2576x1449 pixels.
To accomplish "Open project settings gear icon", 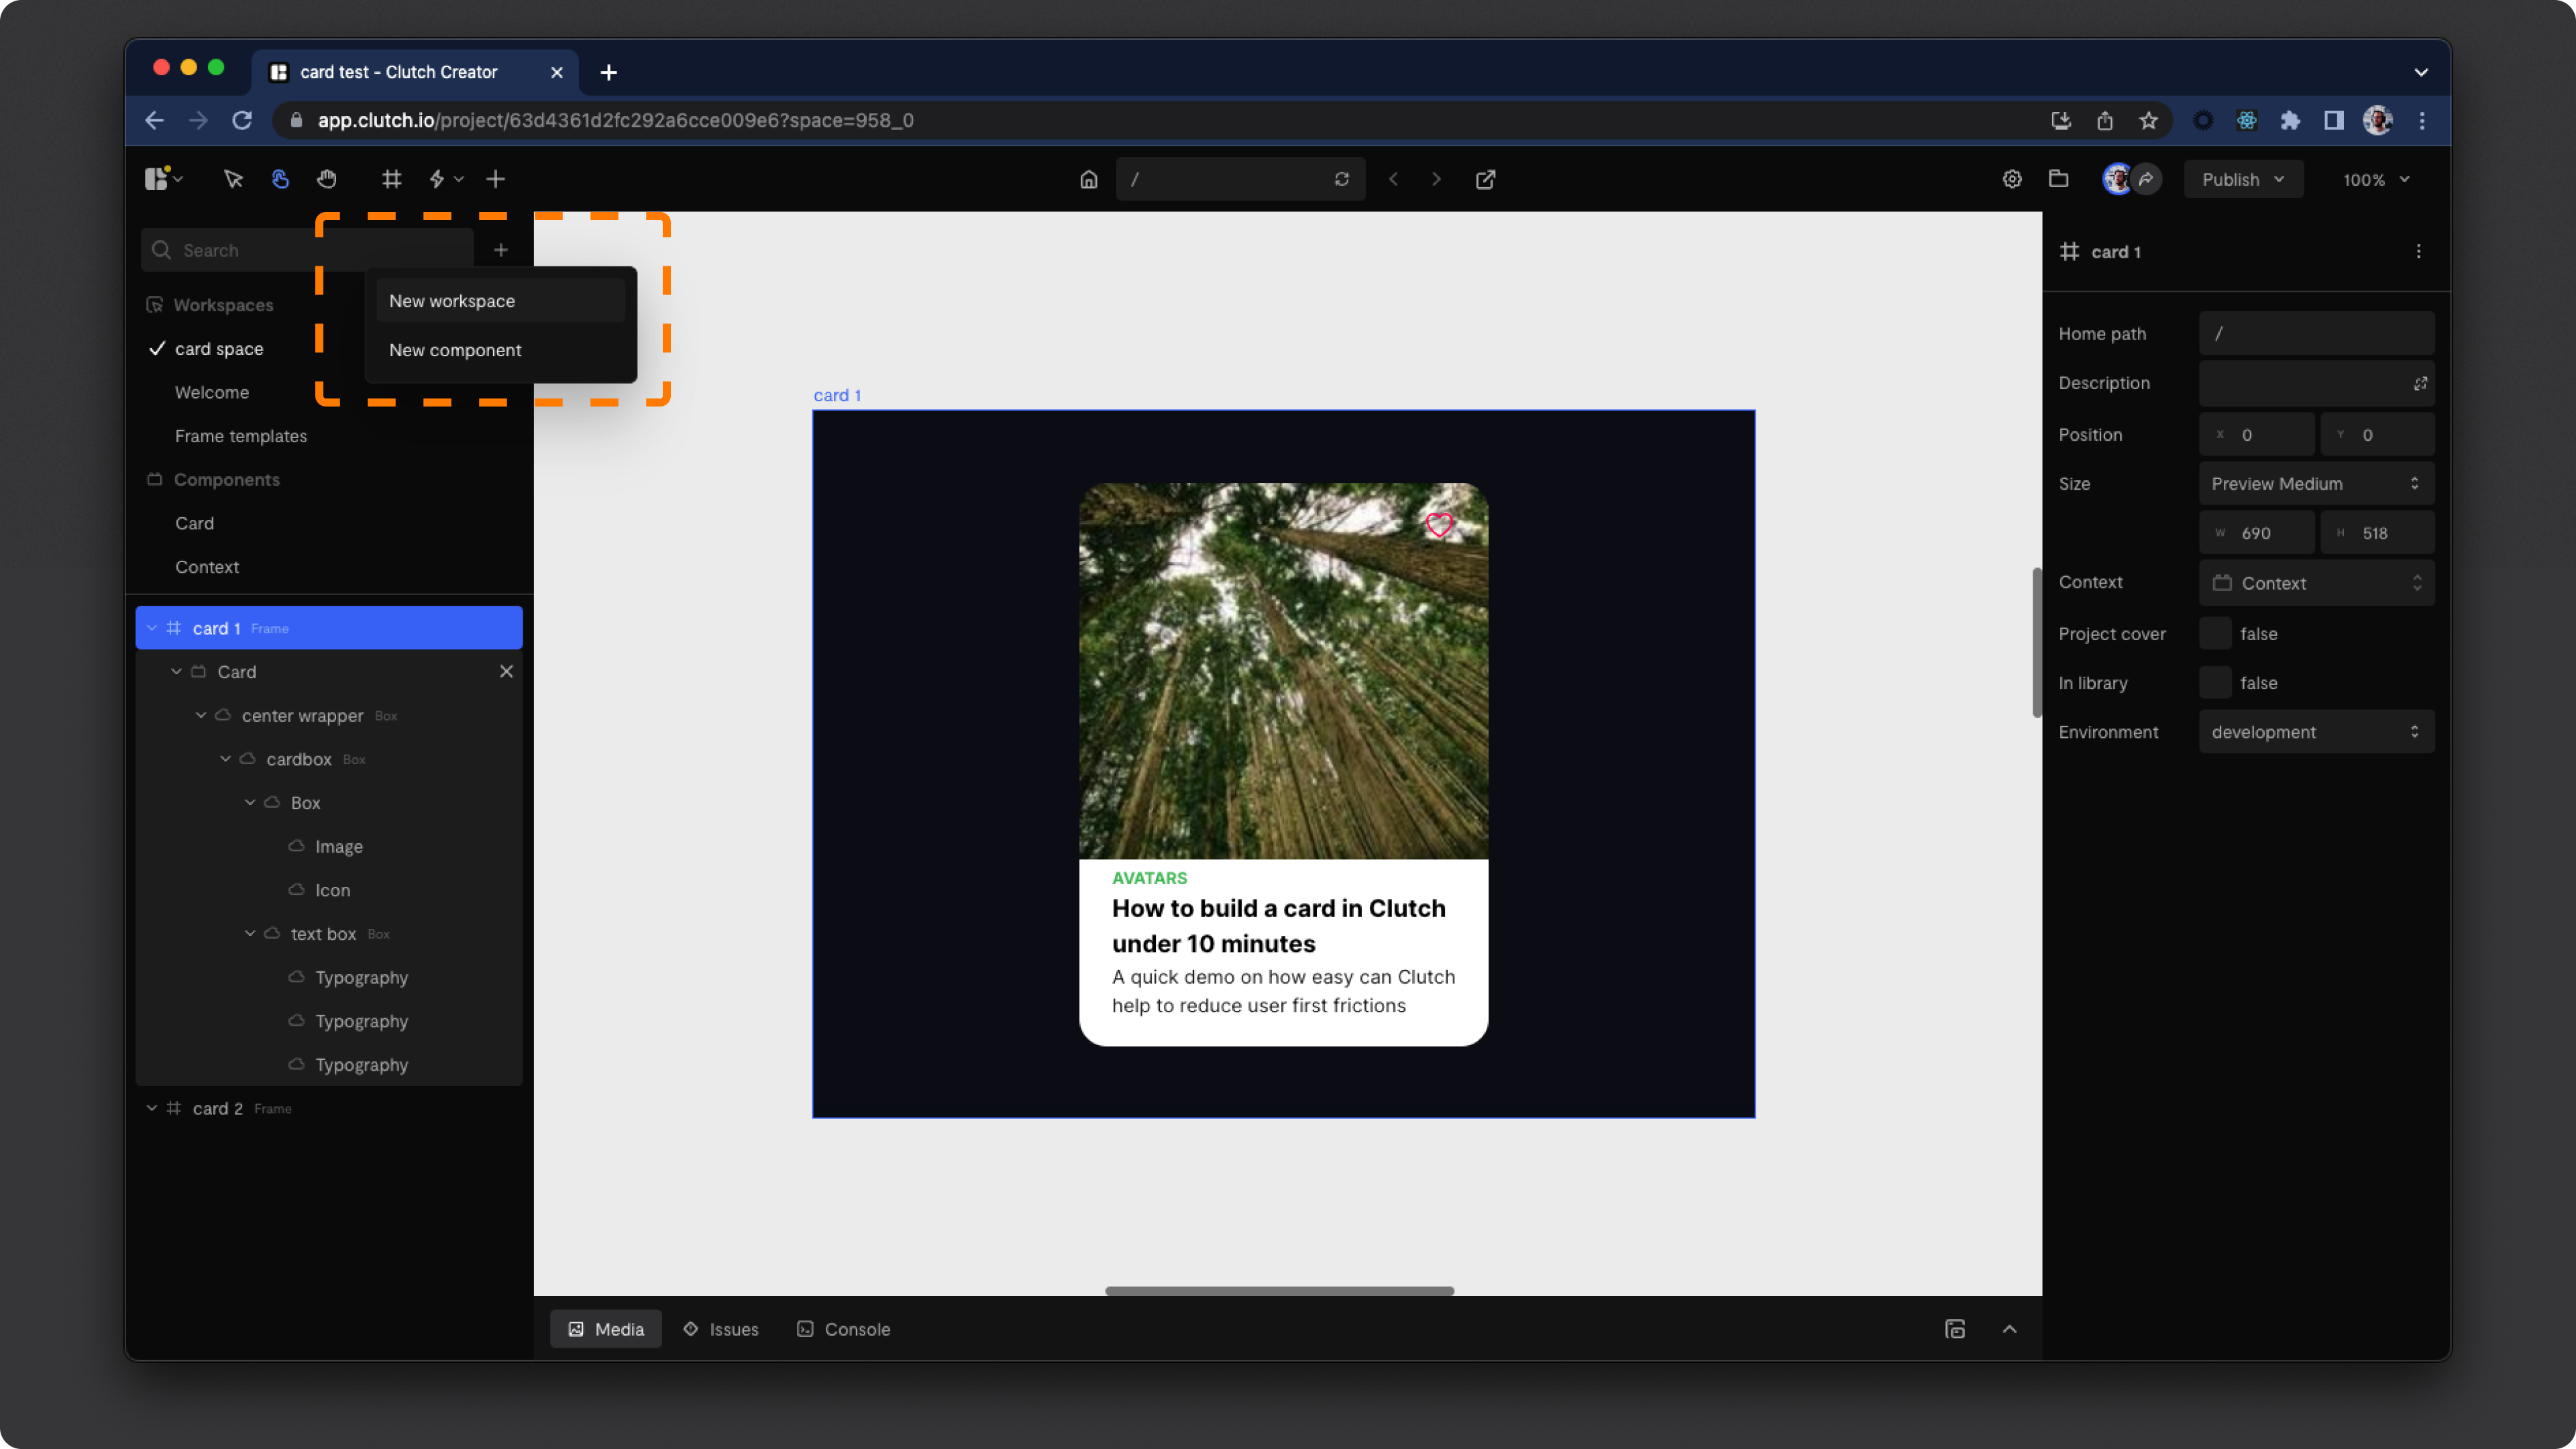I will click(x=2012, y=179).
